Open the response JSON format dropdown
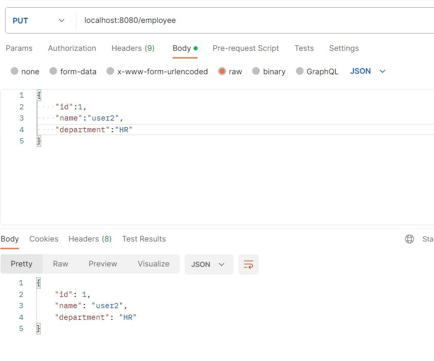This screenshot has height=361, width=434. (209, 264)
